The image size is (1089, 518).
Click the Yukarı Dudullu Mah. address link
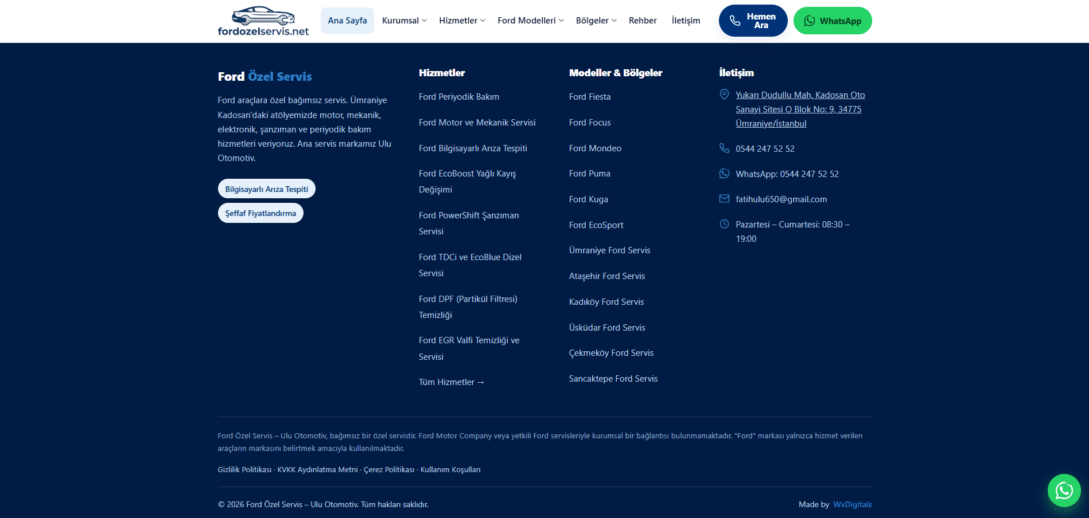pyautogui.click(x=800, y=109)
